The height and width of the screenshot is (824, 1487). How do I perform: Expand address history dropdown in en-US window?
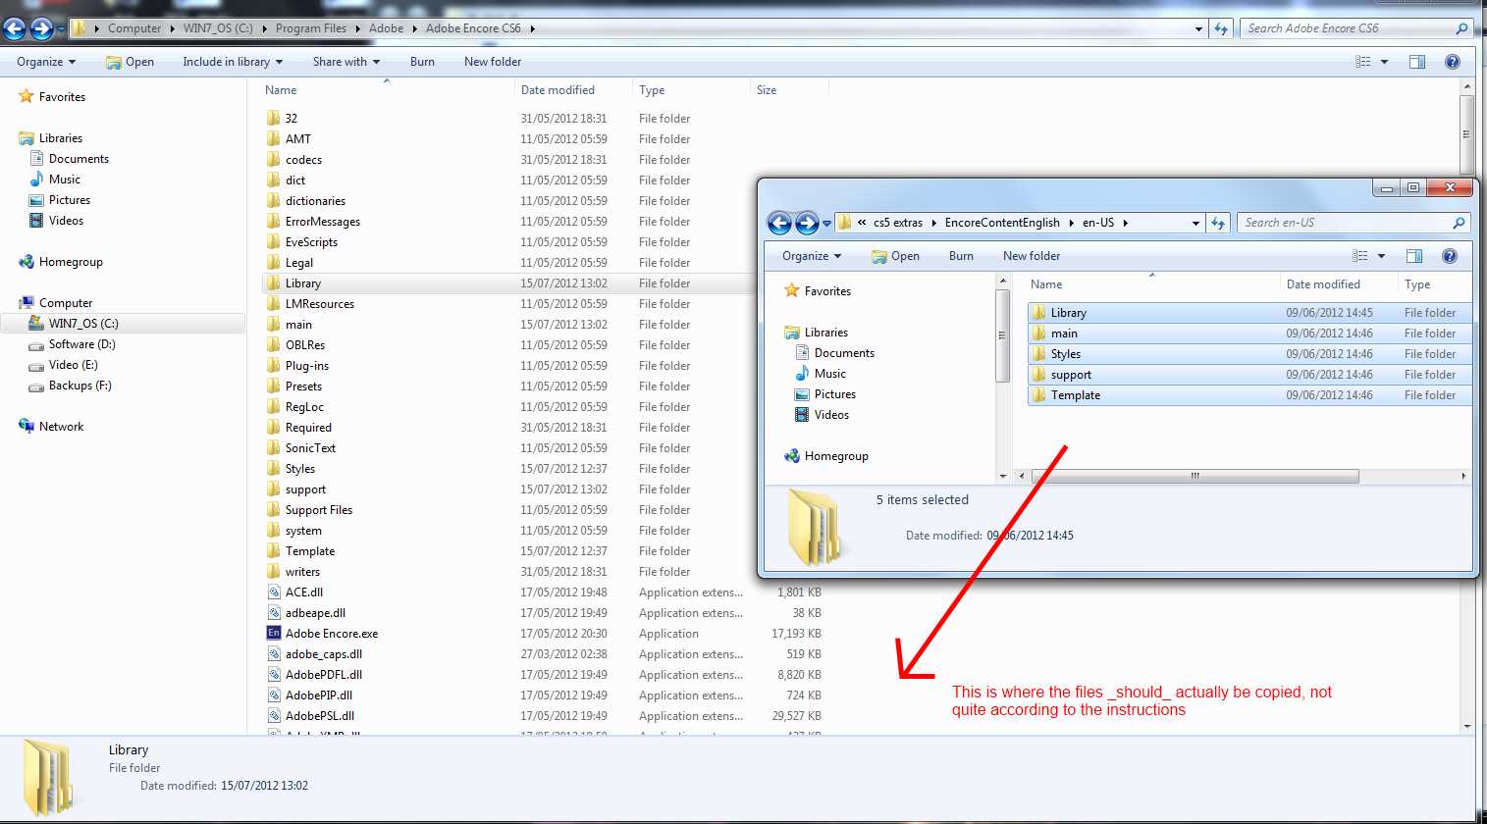tap(1195, 223)
